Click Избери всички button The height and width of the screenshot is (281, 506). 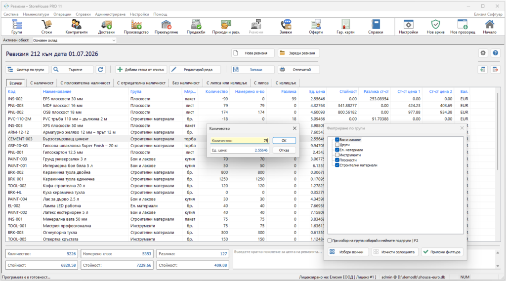click(x=347, y=252)
